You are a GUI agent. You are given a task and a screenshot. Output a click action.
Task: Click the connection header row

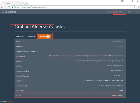point(70,46)
